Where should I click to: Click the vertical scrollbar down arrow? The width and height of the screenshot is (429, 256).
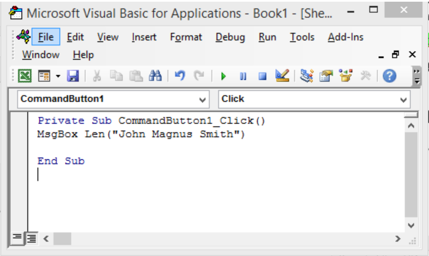(411, 225)
